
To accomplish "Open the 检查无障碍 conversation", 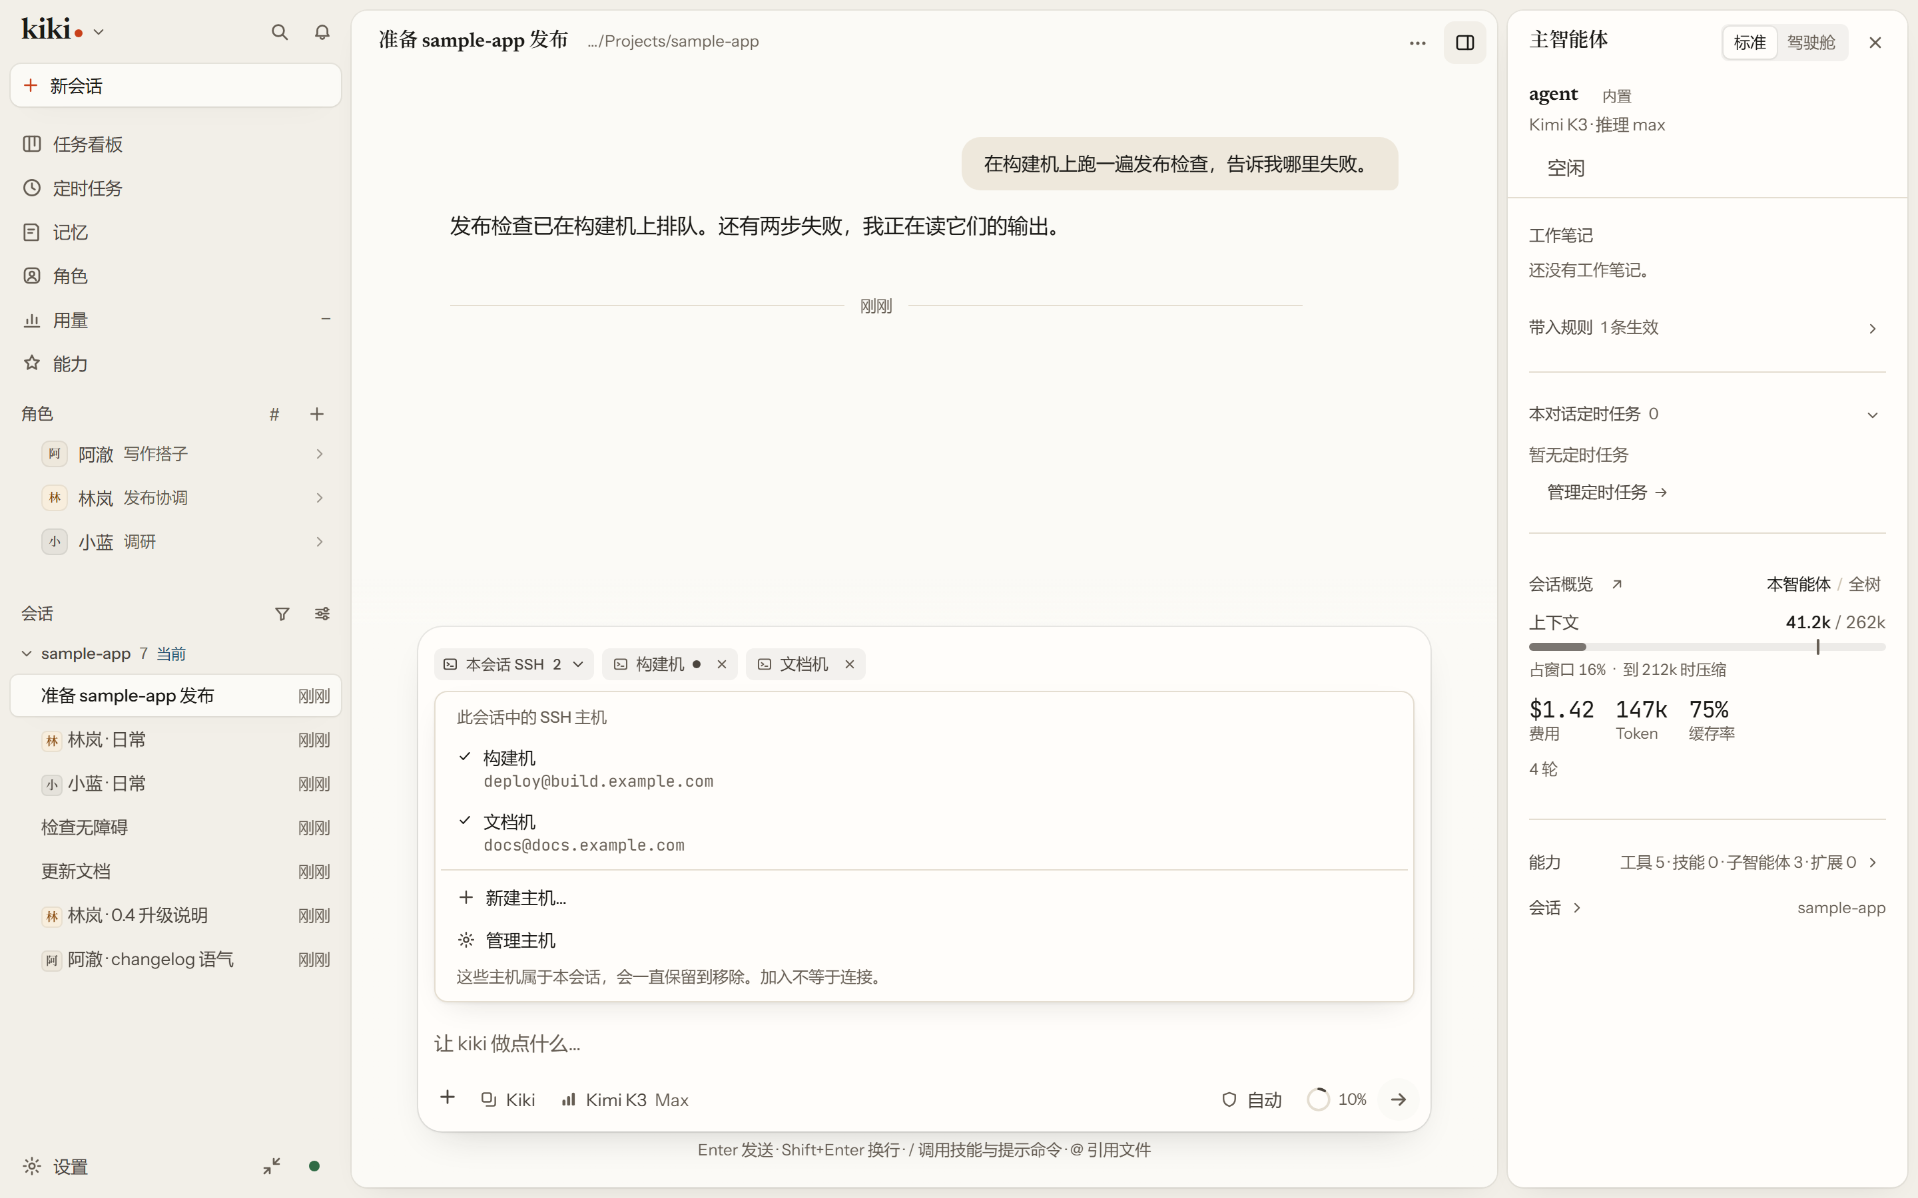I will tap(176, 828).
